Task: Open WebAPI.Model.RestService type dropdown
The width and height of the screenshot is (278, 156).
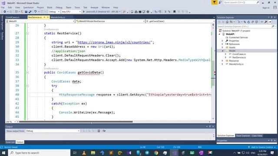Action: tap(110, 21)
